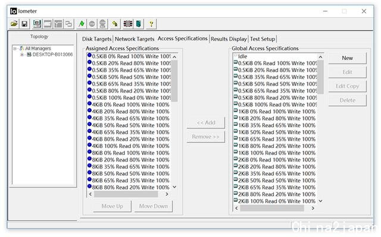Reset workers toolbar icon
Image resolution: width=381 pixels, height=237 pixels.
[x=115, y=24]
